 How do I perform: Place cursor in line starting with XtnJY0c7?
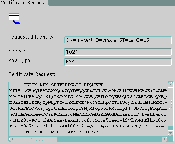coord(87,126)
